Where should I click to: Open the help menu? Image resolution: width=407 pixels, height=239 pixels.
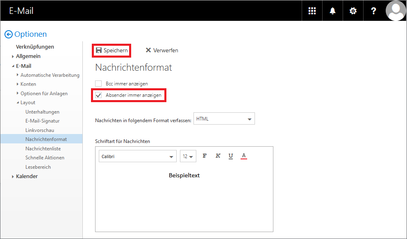373,11
